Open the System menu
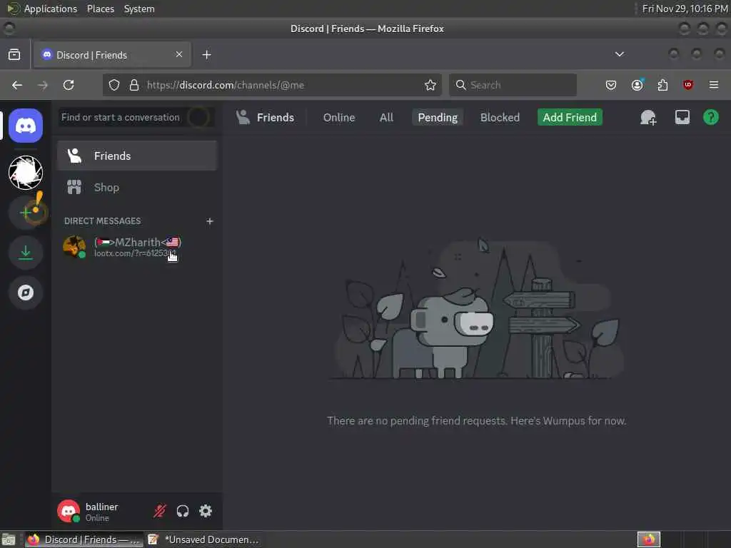This screenshot has width=731, height=548. [x=139, y=9]
